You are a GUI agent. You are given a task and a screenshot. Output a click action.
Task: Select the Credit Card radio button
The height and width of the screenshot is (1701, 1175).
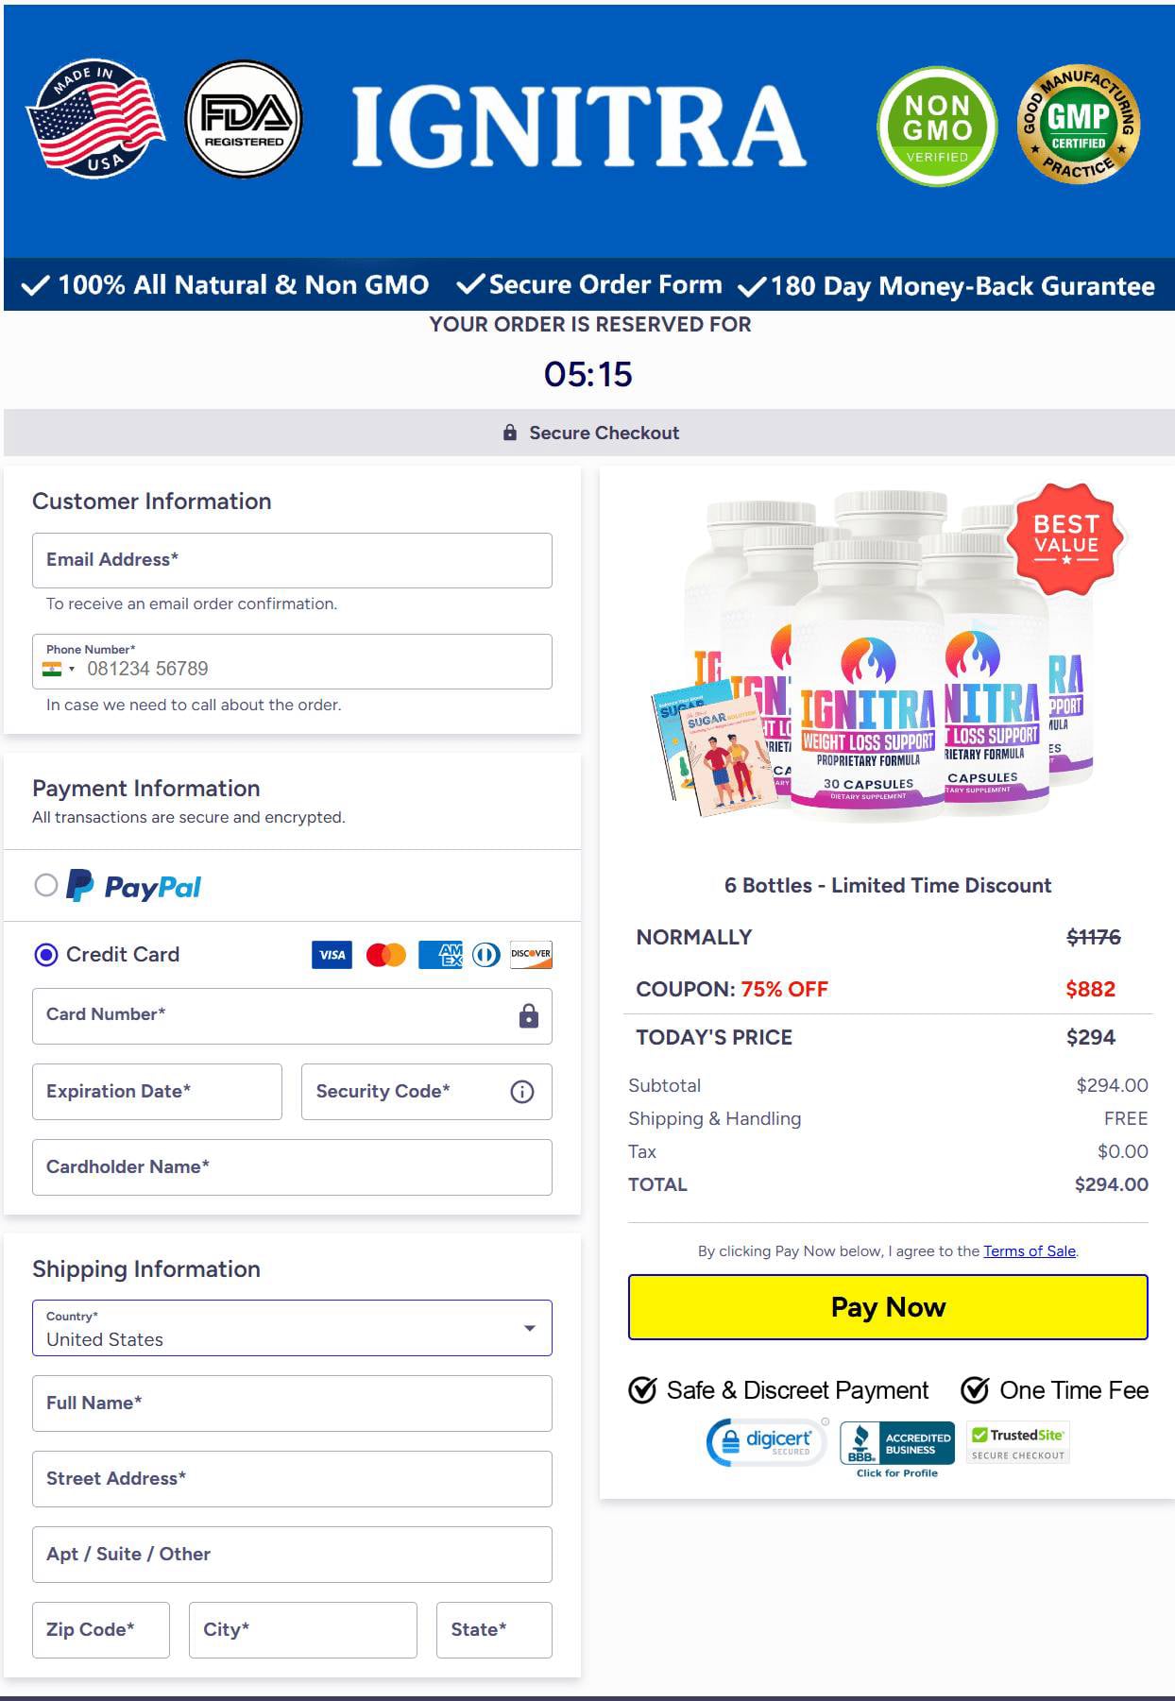[46, 955]
